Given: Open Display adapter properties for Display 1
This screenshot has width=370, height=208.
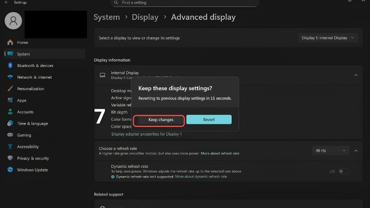Looking at the screenshot, I should (x=147, y=134).
